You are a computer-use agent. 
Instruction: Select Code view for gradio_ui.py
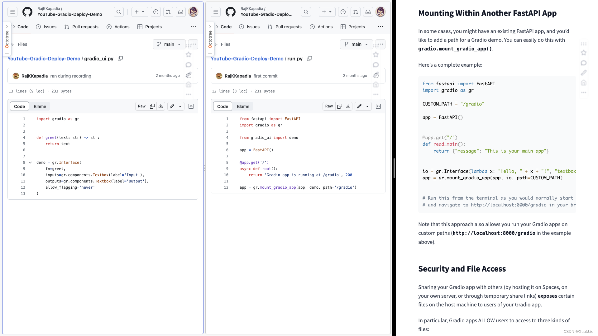point(19,106)
